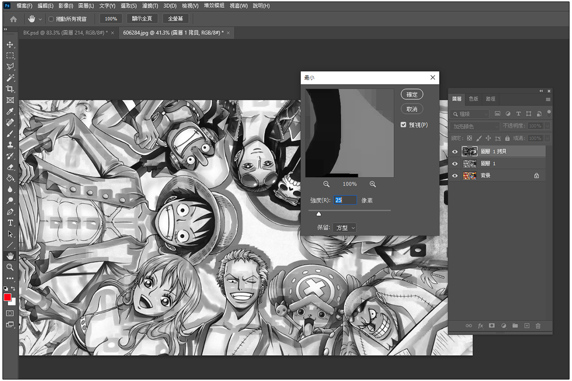Select the Crop tool
The height and width of the screenshot is (381, 572).
10,89
